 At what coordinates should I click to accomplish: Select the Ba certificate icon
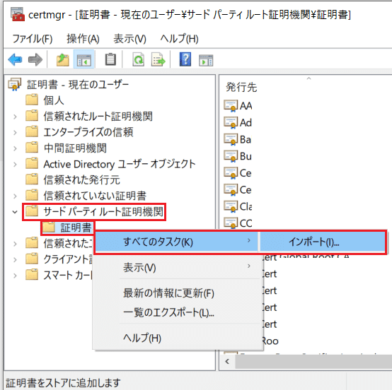[x=231, y=139]
